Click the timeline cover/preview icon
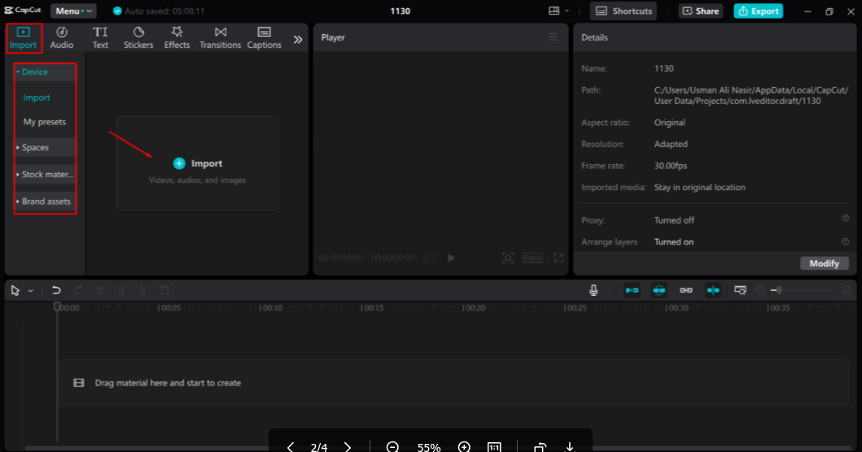862x452 pixels. (x=740, y=290)
